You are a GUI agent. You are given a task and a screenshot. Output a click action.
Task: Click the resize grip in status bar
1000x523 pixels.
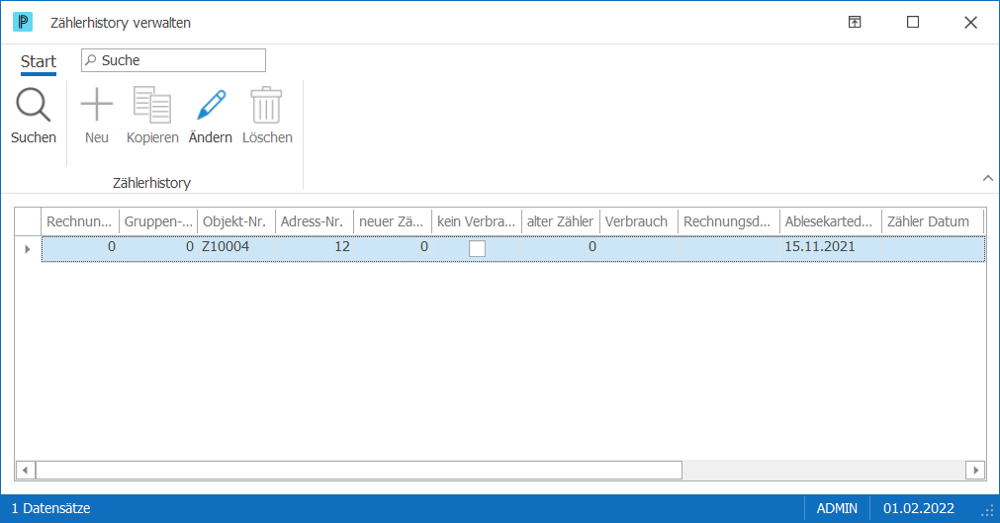(x=988, y=510)
